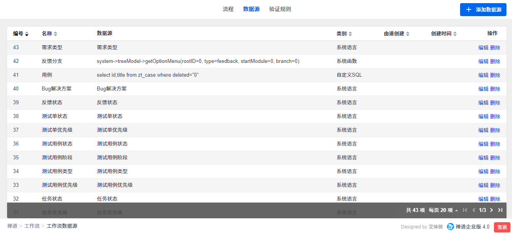This screenshot has width=512, height=234.
Task: Edit row 36 测试用例状态
Action: pyautogui.click(x=483, y=144)
